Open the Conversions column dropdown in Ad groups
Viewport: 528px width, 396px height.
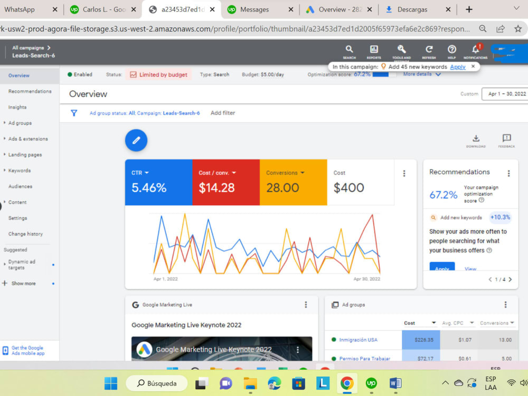(512, 323)
